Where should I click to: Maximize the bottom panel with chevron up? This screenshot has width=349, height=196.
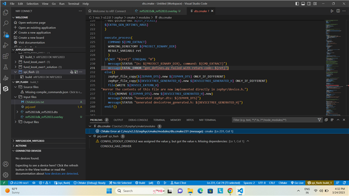338,120
